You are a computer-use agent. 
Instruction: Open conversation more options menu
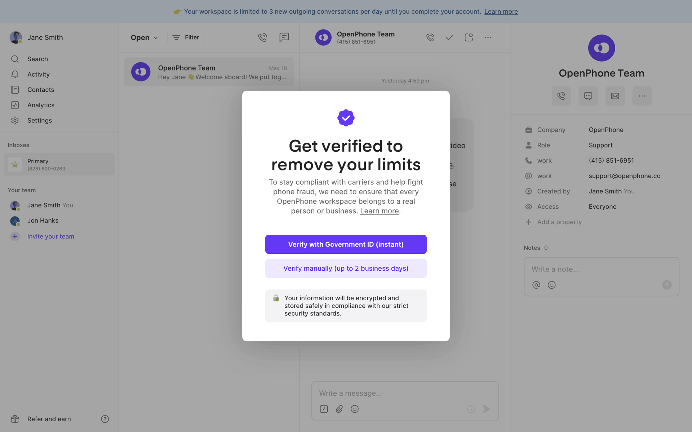(488, 37)
